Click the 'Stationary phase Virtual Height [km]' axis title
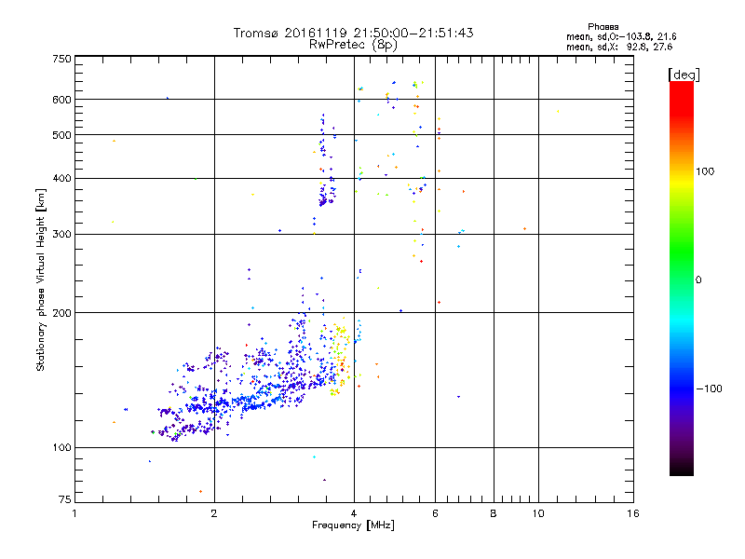 point(41,279)
